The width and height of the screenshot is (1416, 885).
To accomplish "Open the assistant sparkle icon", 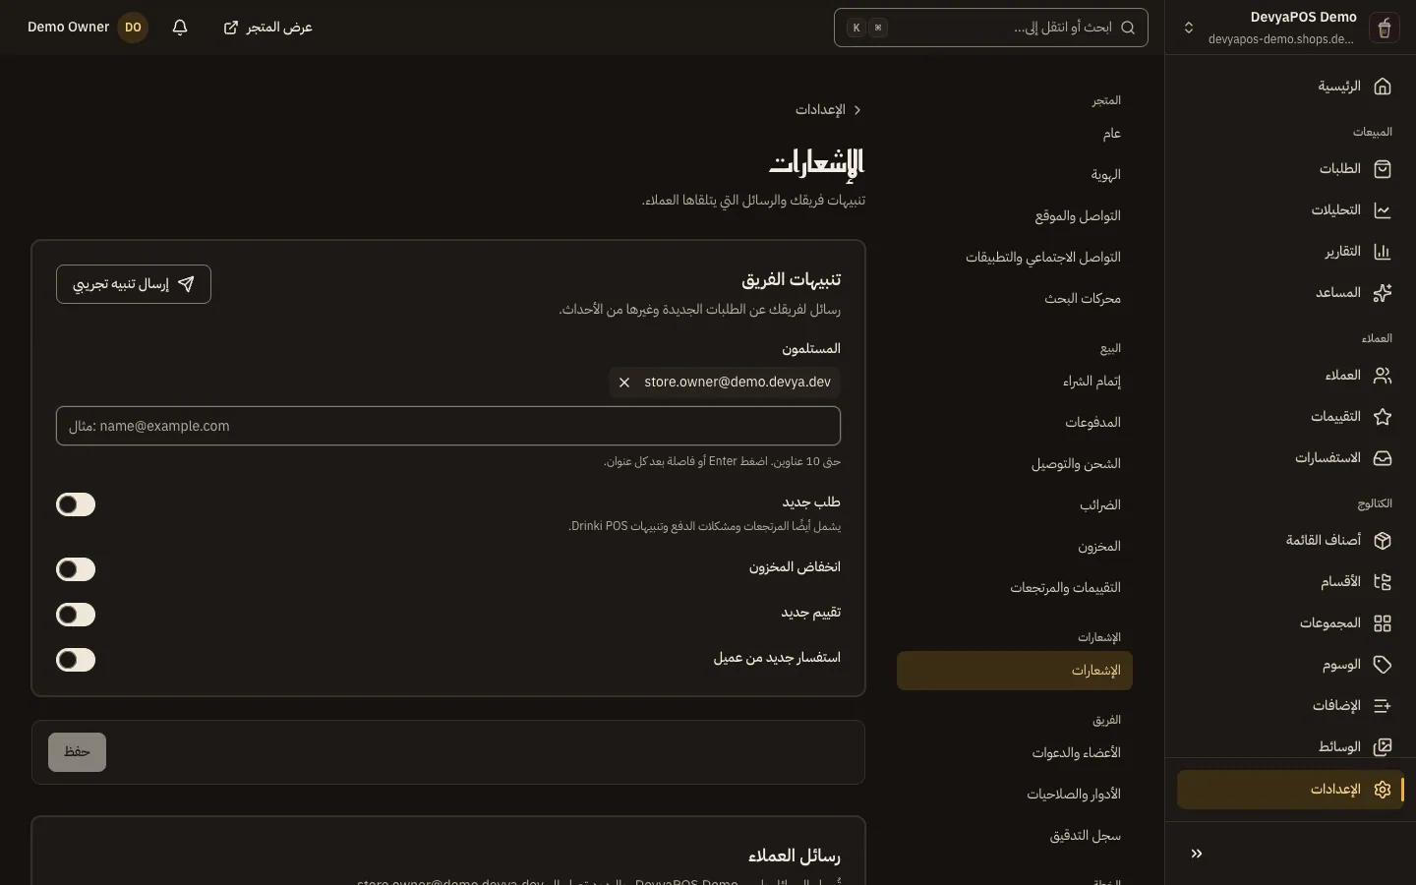I will pos(1383,293).
